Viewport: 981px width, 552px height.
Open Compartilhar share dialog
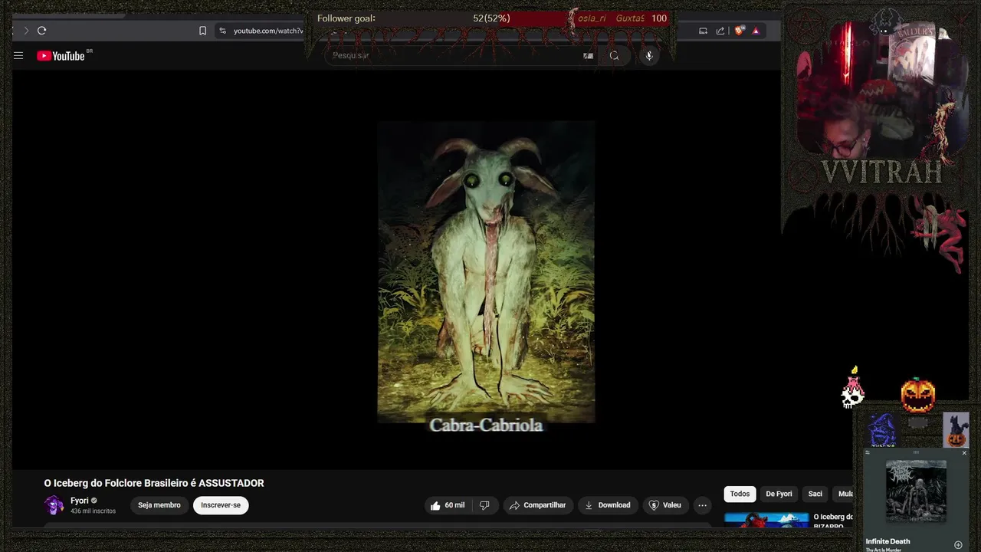[x=538, y=505]
